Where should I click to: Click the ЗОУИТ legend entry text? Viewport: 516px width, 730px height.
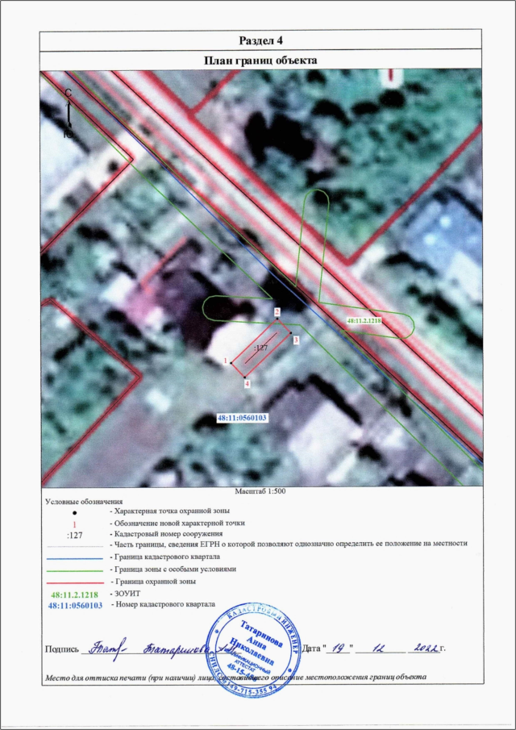[119, 594]
